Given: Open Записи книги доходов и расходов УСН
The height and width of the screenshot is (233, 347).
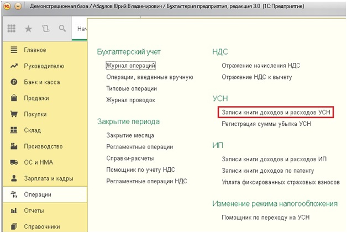Looking at the screenshot, I should (x=276, y=112).
